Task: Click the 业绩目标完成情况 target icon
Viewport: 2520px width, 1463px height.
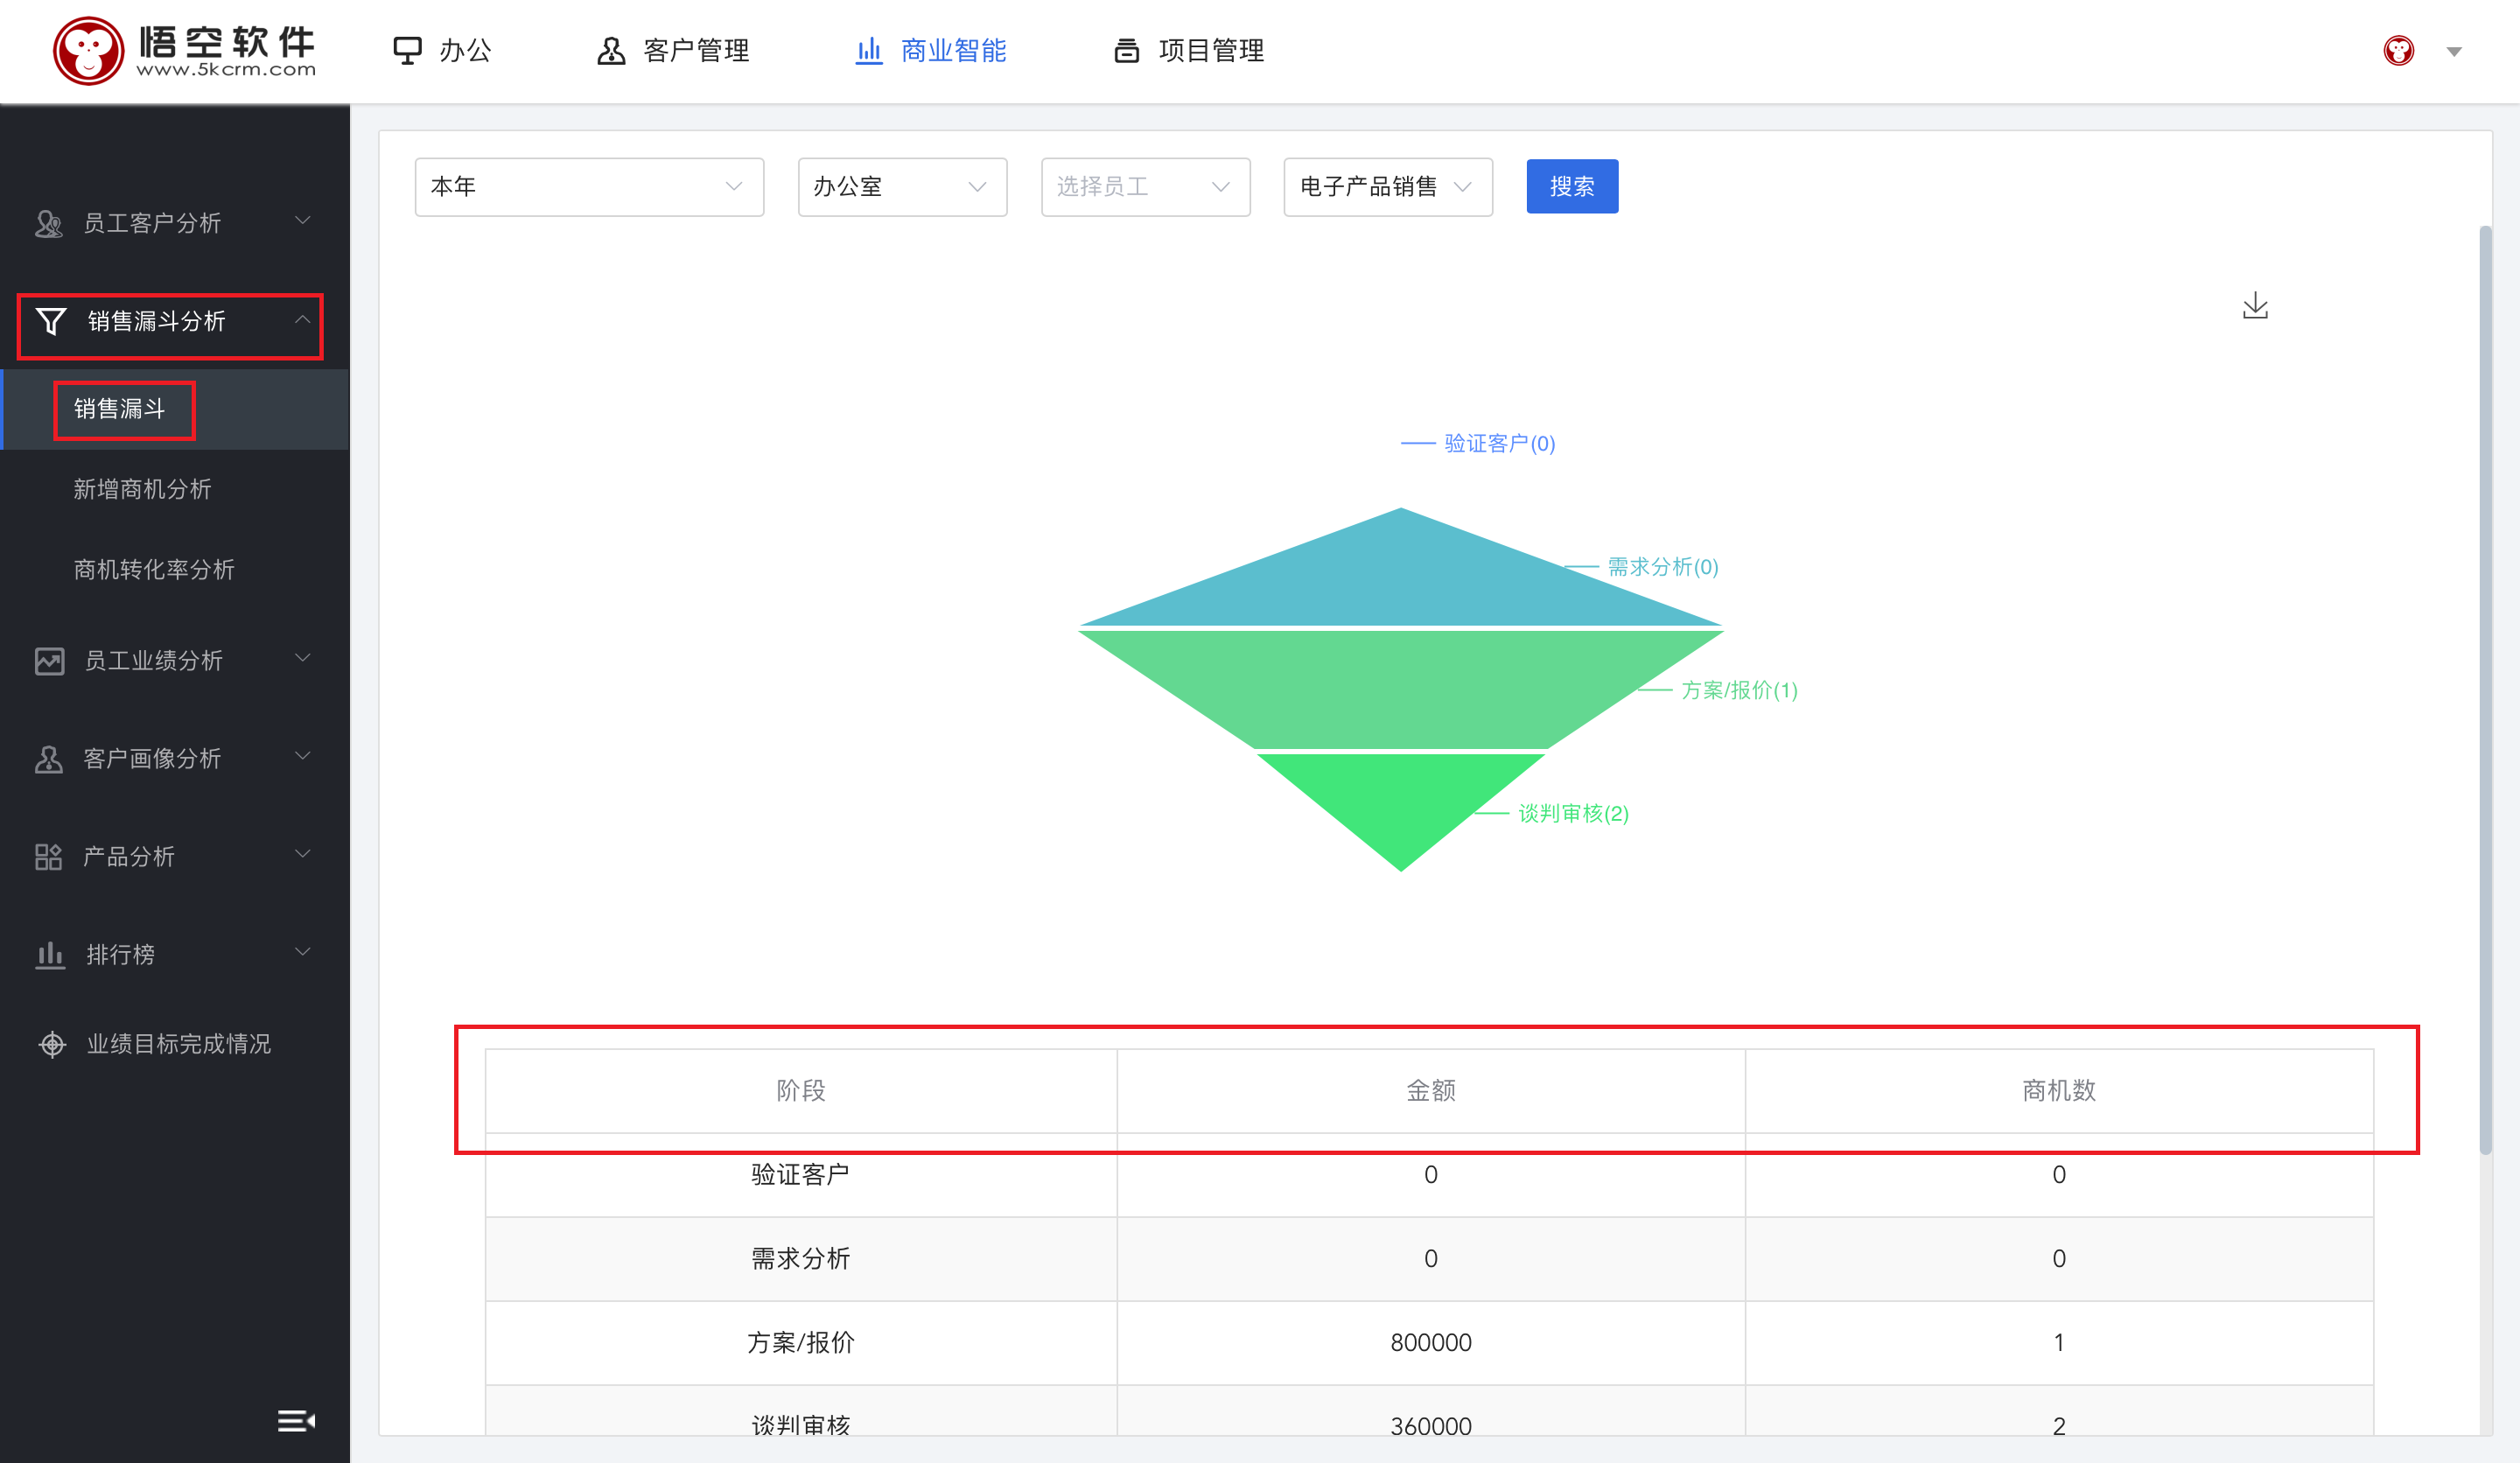Action: tap(52, 1044)
